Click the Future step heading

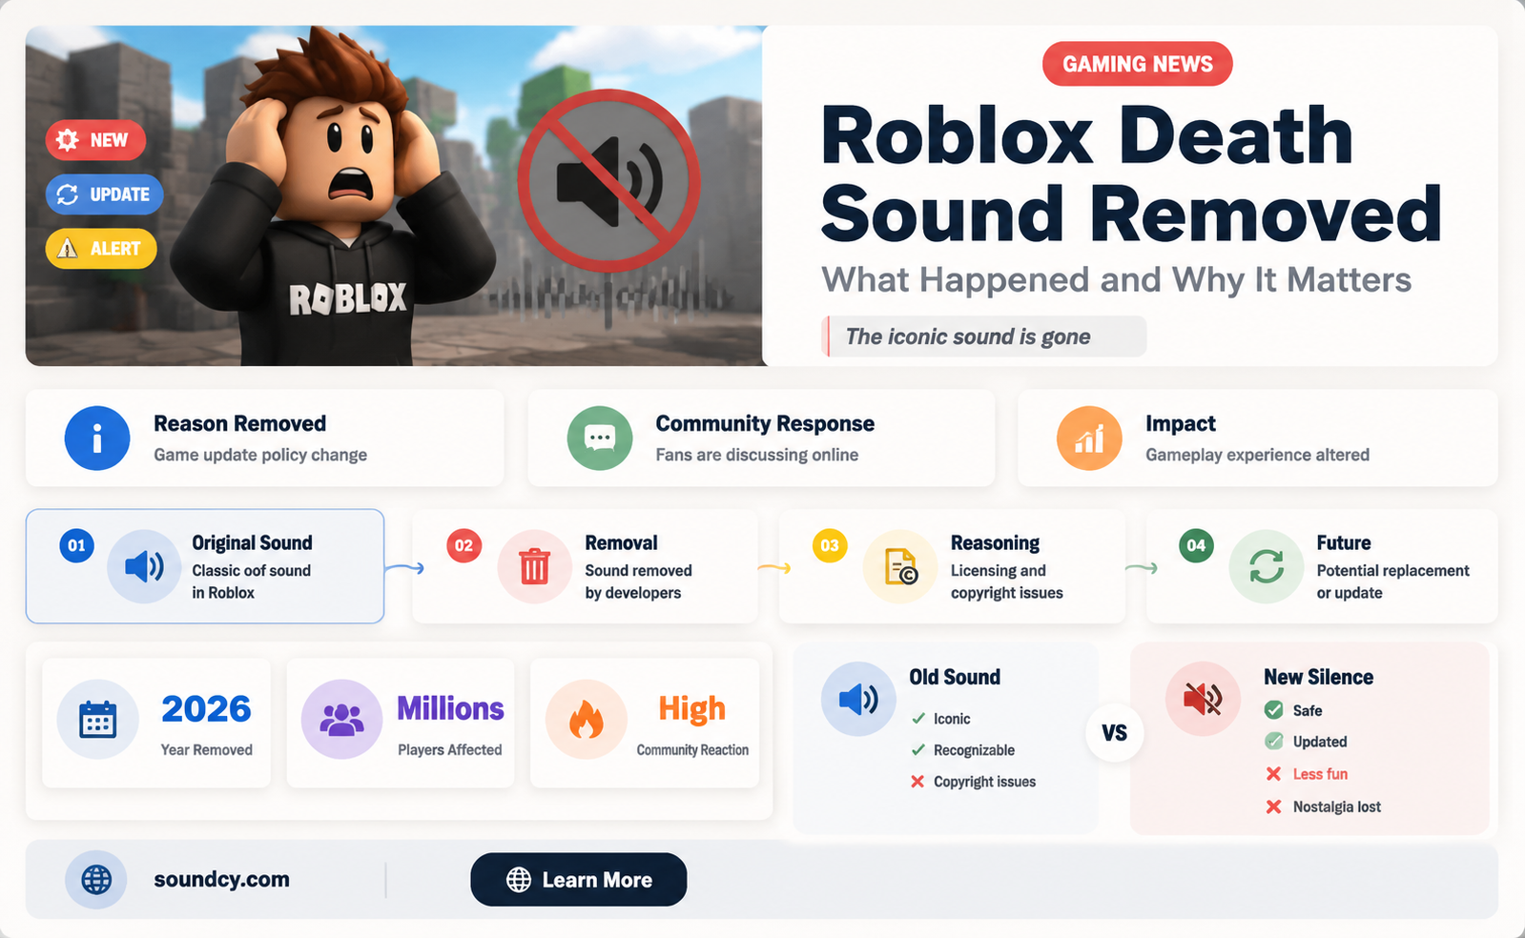point(1344,542)
